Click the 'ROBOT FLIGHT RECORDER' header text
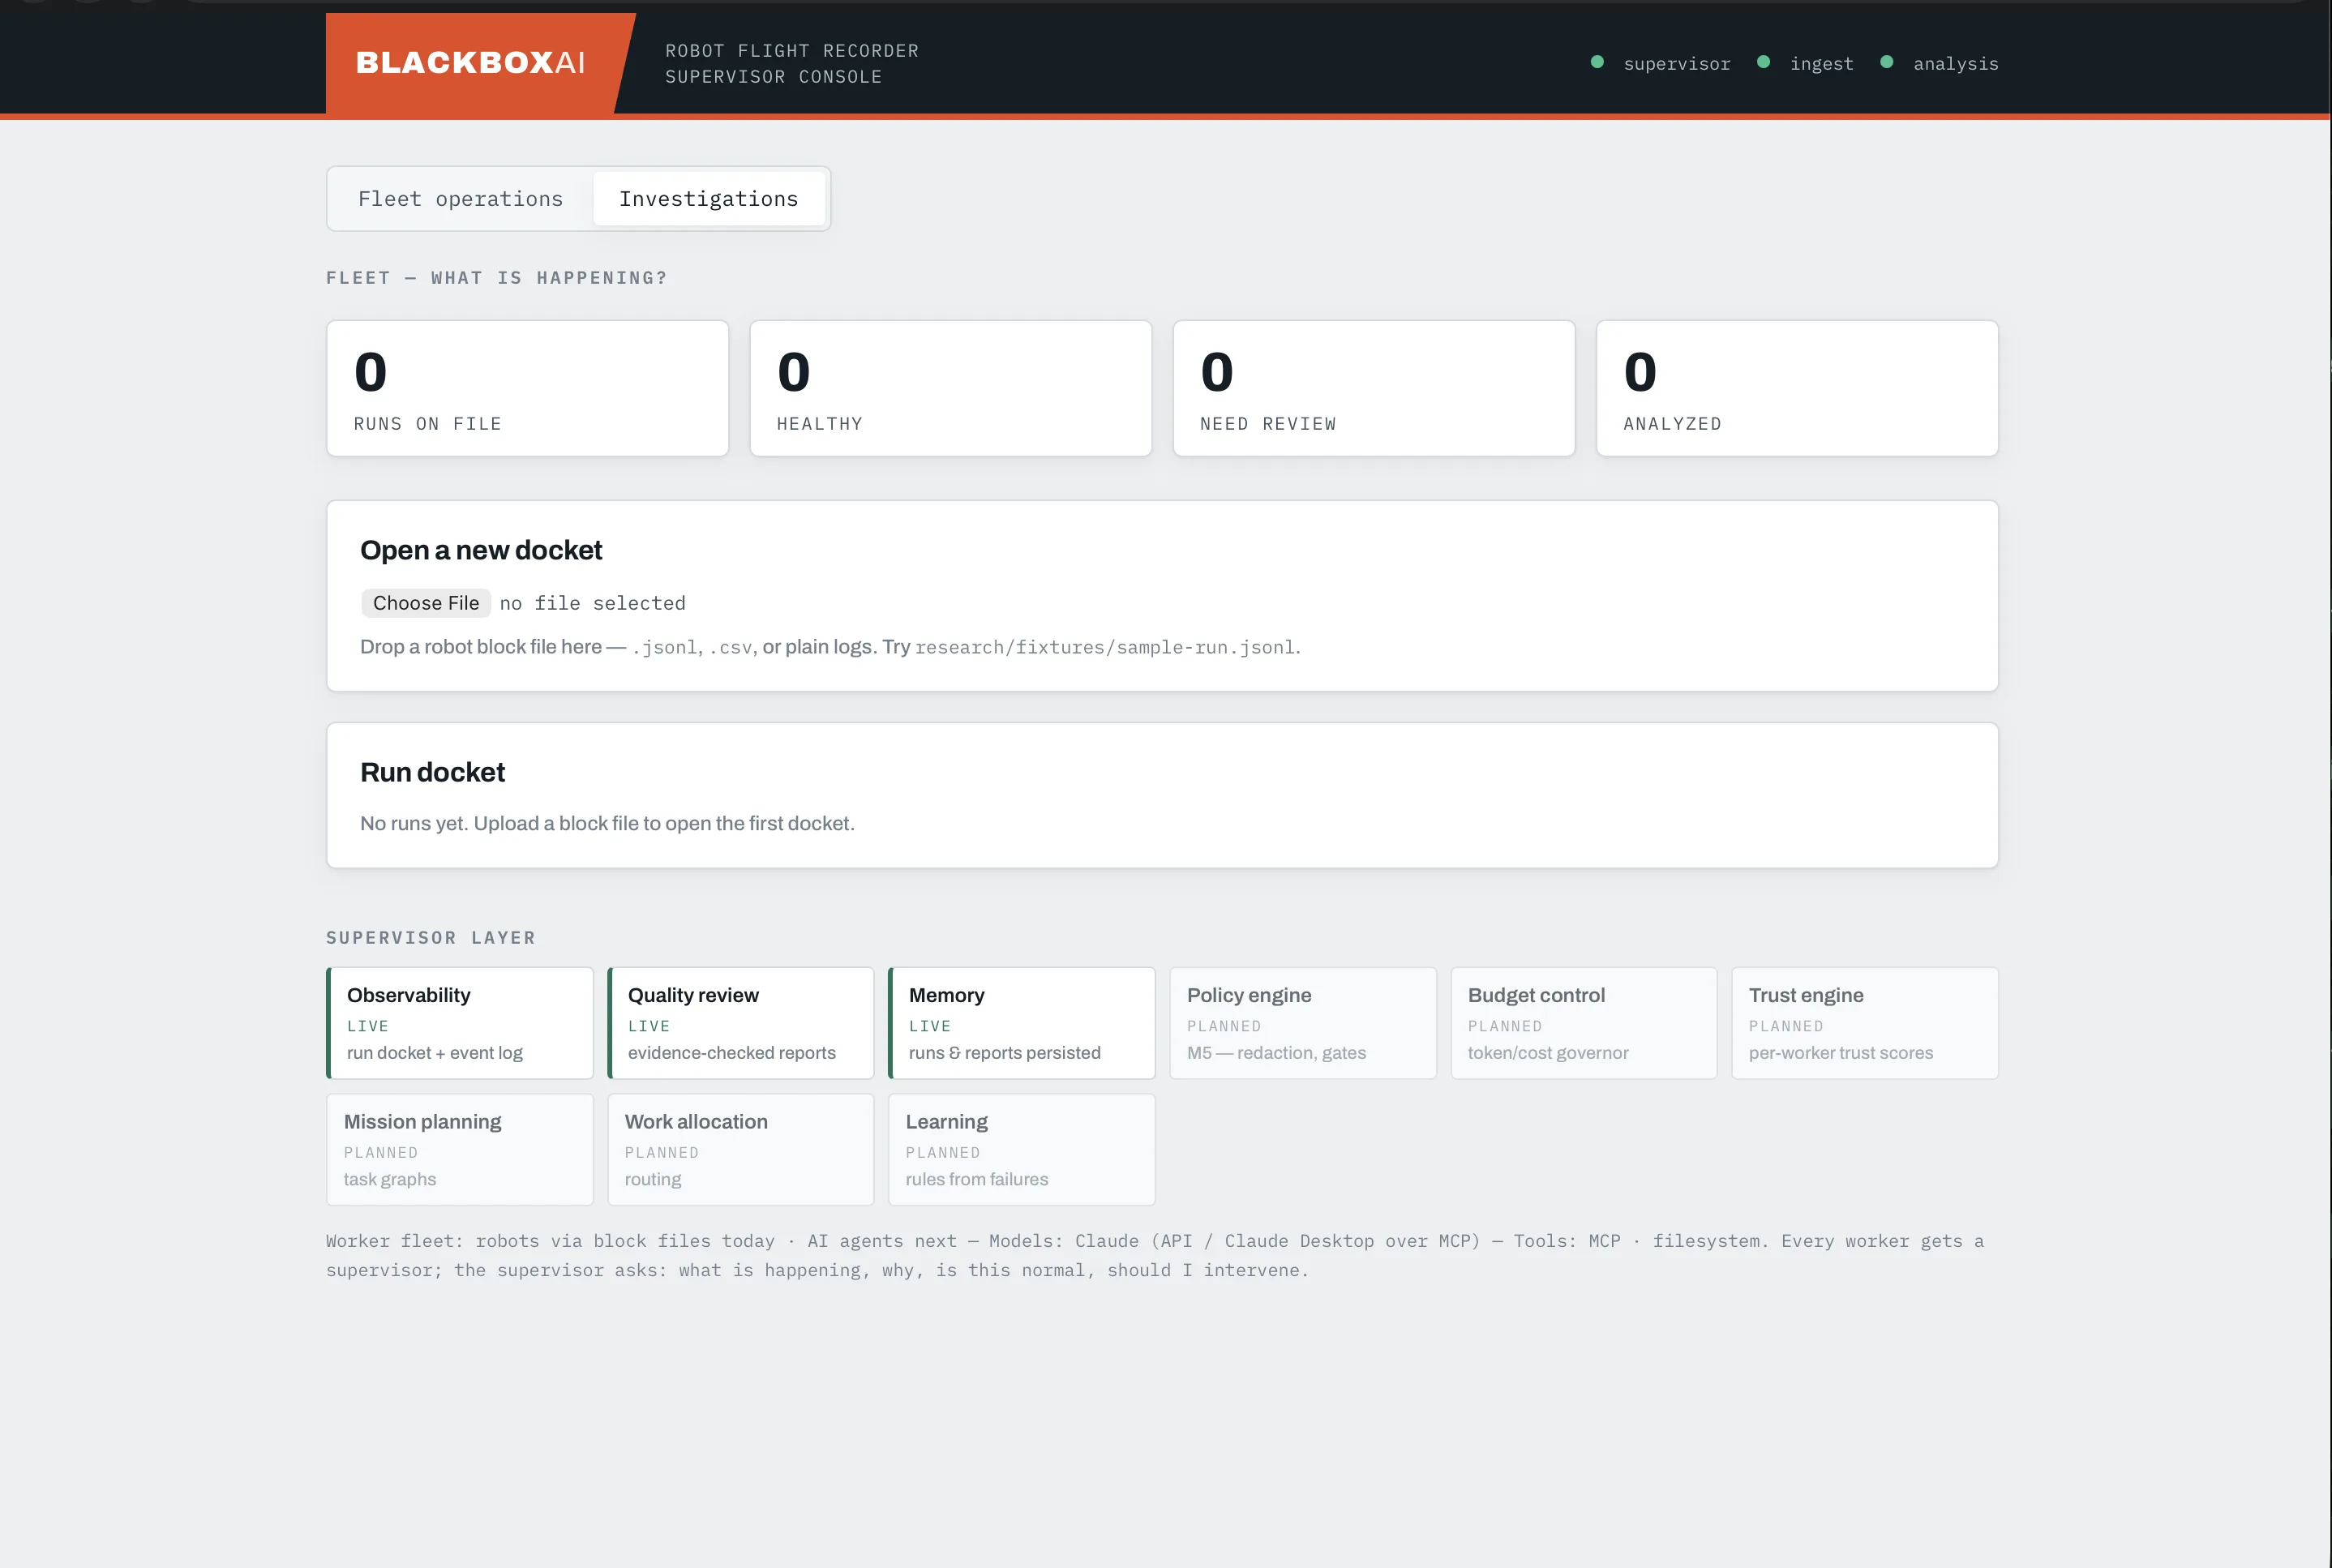 coord(792,51)
